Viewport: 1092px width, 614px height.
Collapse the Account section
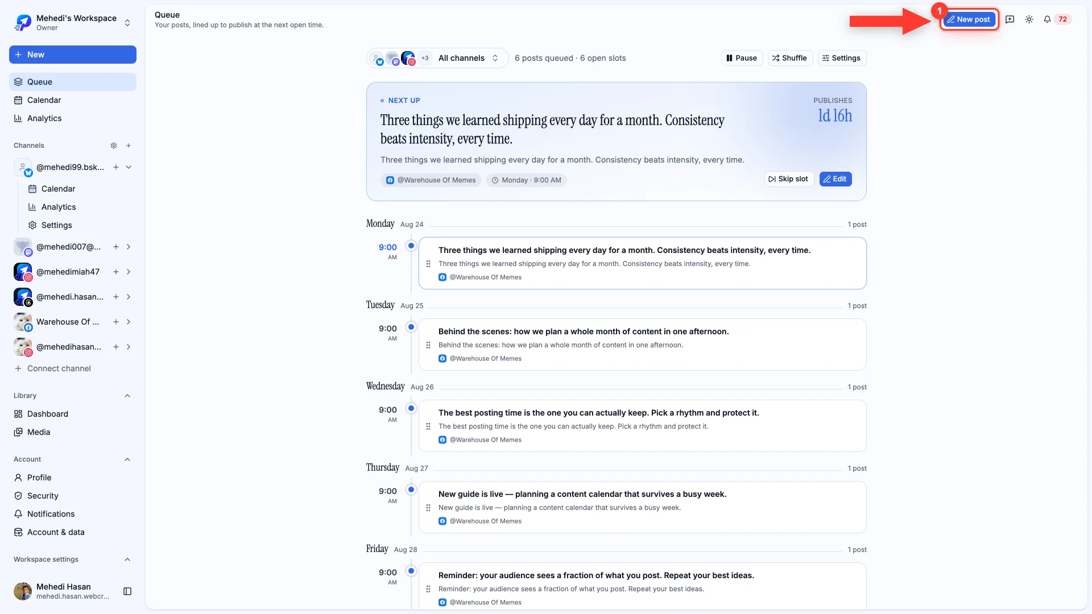(x=127, y=459)
